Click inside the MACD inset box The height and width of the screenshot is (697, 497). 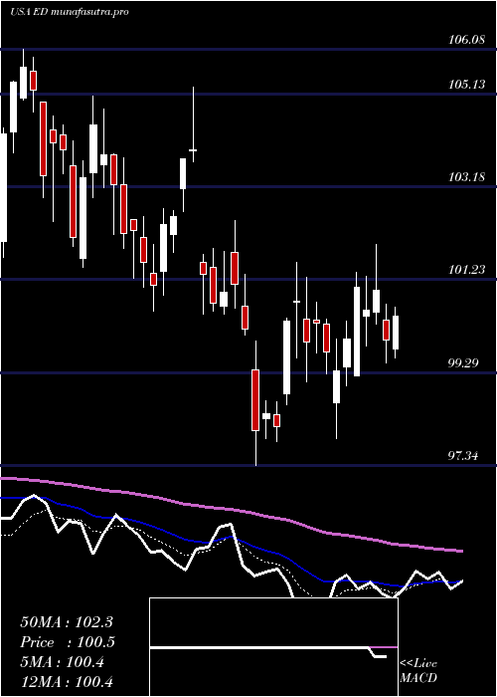coord(273,647)
